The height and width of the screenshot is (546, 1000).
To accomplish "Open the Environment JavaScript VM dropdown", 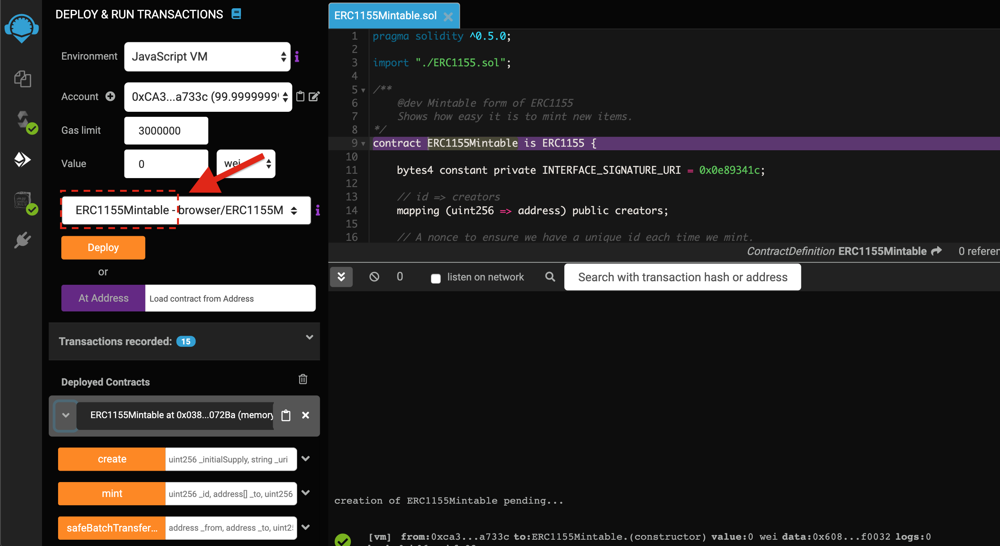I will click(x=207, y=57).
